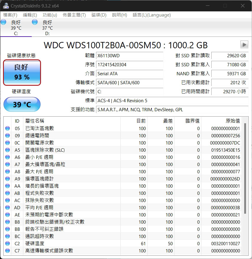Image resolution: width=252 pixels, height=259 pixels.
Task: Click the blue health orb above D: drive
Action: point(35,22)
